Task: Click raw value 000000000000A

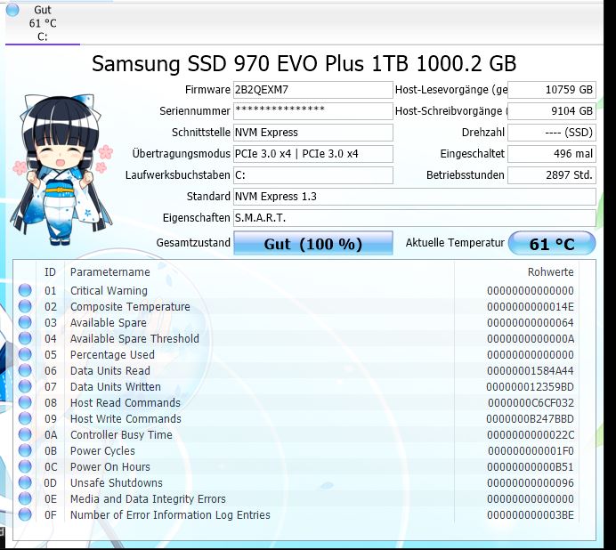Action: [531, 339]
